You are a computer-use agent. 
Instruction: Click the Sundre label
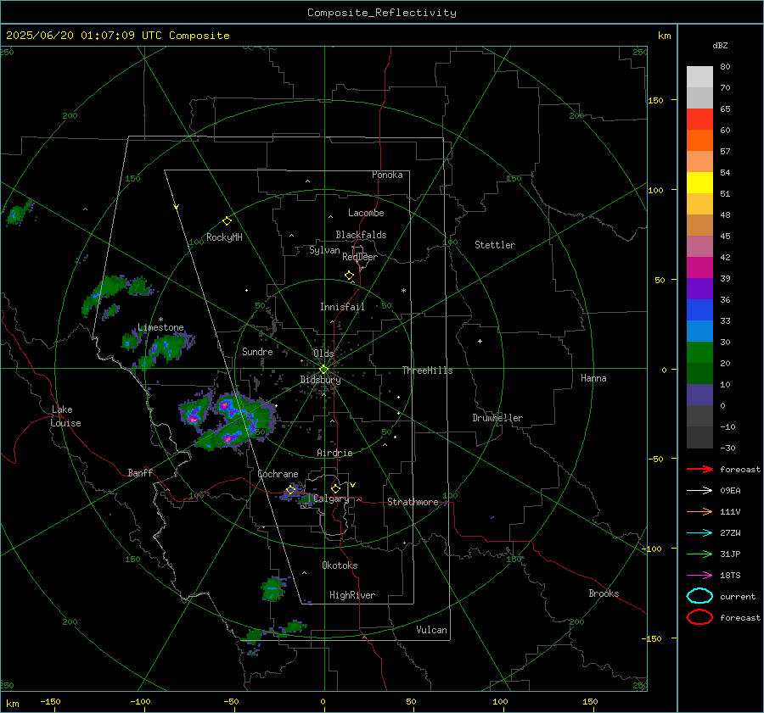(257, 351)
